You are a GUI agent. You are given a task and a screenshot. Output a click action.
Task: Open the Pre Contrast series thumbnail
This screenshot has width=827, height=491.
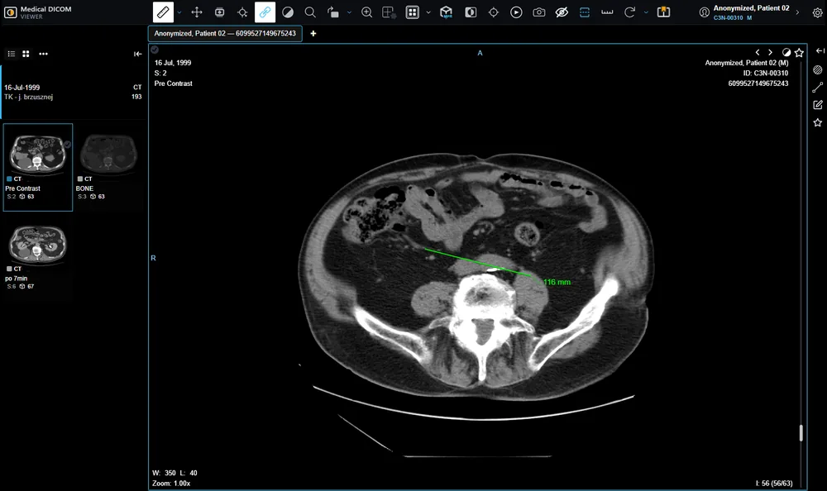pos(38,167)
